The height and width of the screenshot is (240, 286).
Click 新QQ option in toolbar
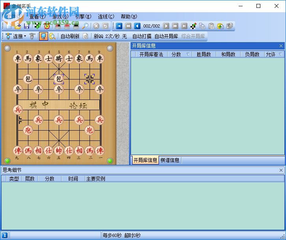(98, 36)
